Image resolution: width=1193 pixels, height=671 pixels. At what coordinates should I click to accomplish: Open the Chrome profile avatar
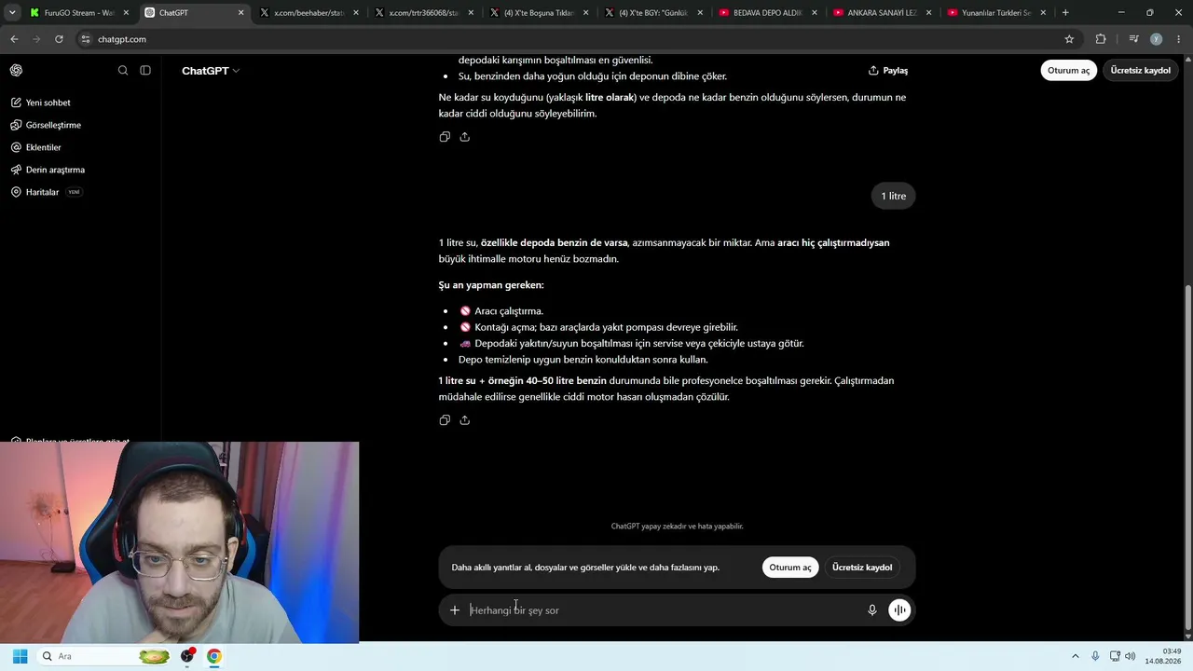[x=1157, y=39]
